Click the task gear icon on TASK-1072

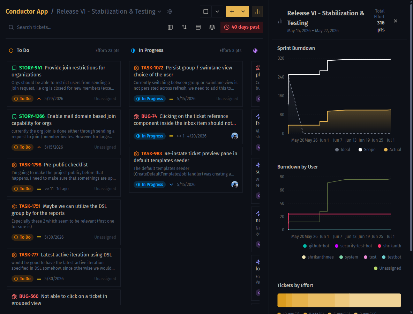point(136,68)
